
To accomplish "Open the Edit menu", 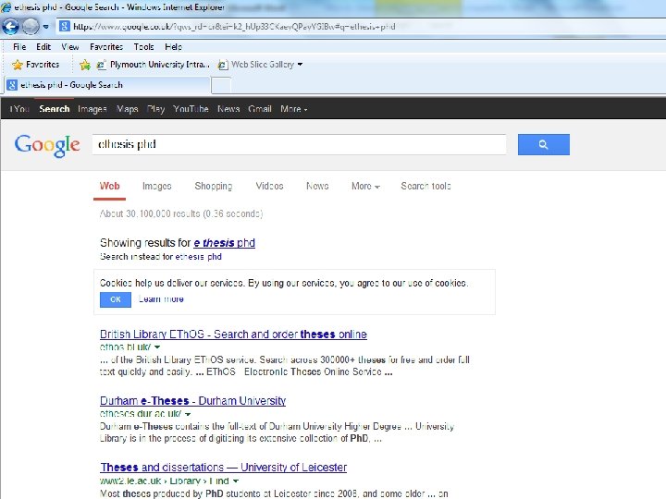I will tap(43, 47).
